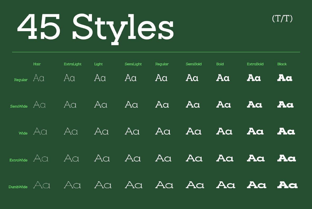This screenshot has width=312, height=209.
Task: Open the Wide Hair Aa sample
Action: 40,131
